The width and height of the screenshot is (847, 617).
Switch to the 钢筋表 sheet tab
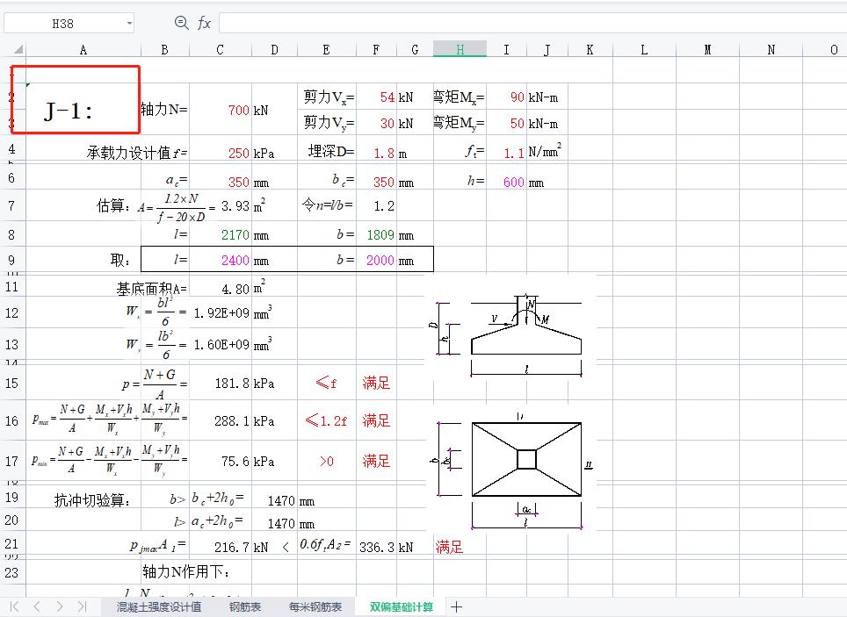[244, 606]
